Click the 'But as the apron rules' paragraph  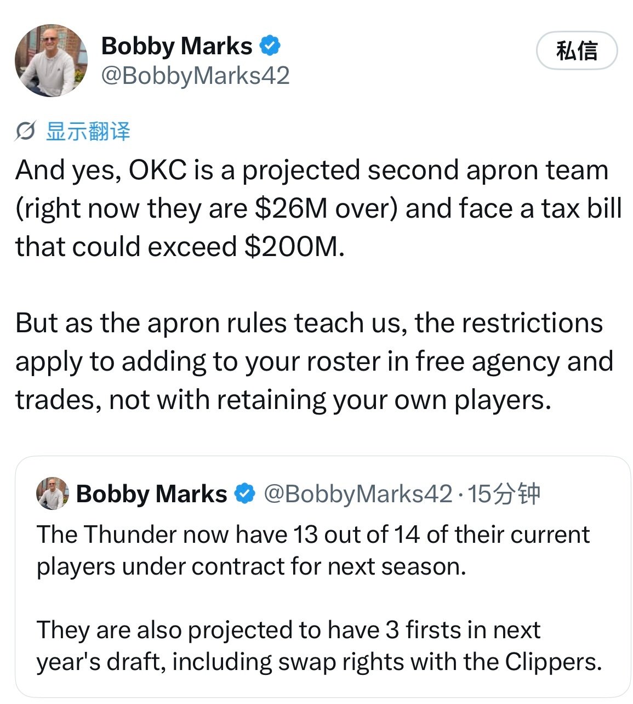(x=314, y=361)
